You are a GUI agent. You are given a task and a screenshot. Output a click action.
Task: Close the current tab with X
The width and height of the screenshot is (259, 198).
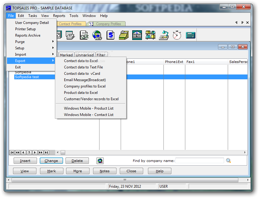coord(247,23)
